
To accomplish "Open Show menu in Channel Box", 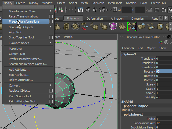I will click(163, 48).
